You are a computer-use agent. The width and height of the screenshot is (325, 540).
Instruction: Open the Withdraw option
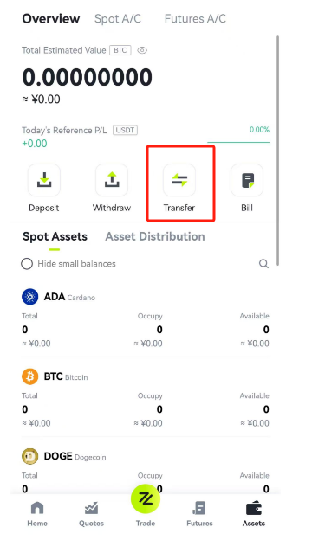(x=112, y=180)
